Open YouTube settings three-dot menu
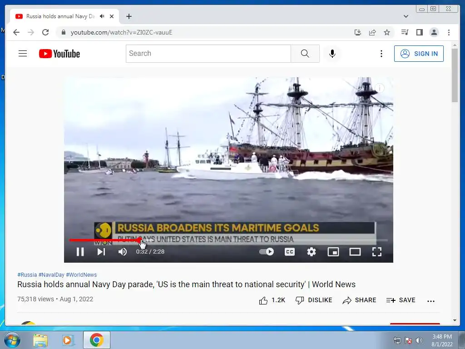Viewport: 465px width, 349px height. click(x=381, y=54)
